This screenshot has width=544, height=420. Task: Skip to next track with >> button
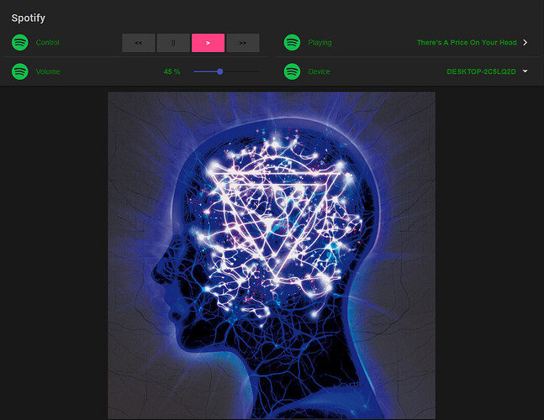pyautogui.click(x=243, y=43)
